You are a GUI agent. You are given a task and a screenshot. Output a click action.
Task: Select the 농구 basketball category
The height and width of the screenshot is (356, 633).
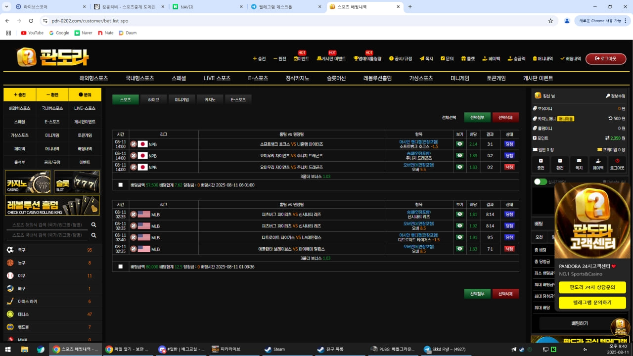pyautogui.click(x=10, y=263)
